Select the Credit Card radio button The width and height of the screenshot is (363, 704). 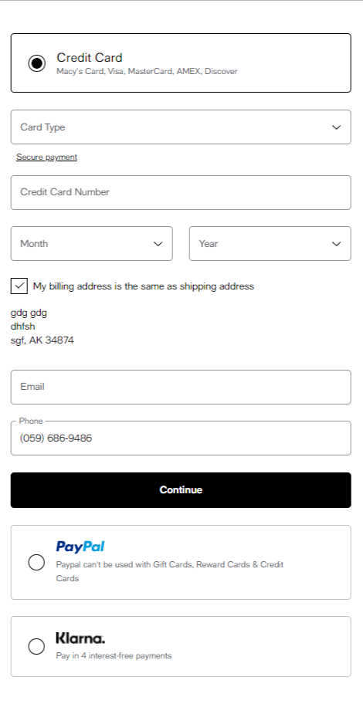[36, 63]
